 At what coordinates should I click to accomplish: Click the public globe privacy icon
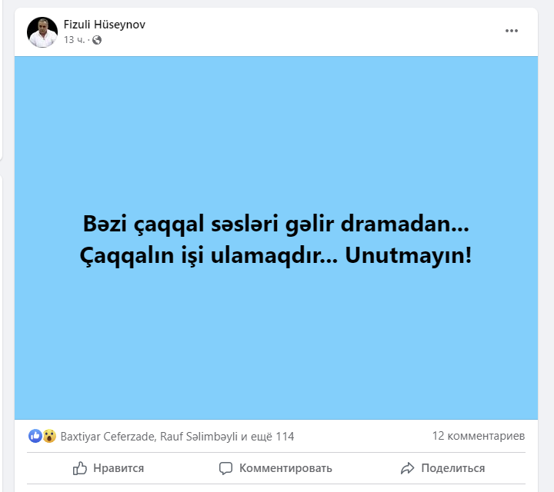click(97, 40)
